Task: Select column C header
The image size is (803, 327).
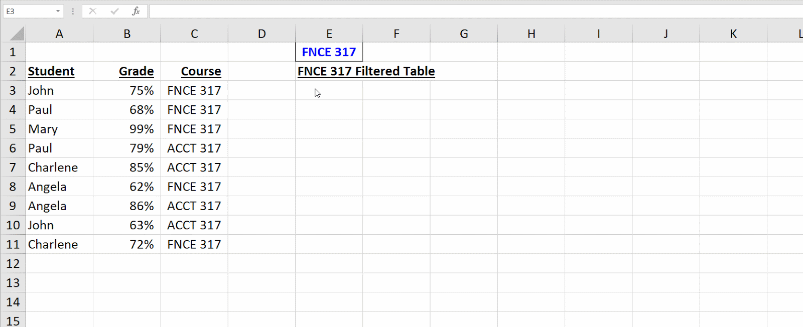Action: point(194,34)
